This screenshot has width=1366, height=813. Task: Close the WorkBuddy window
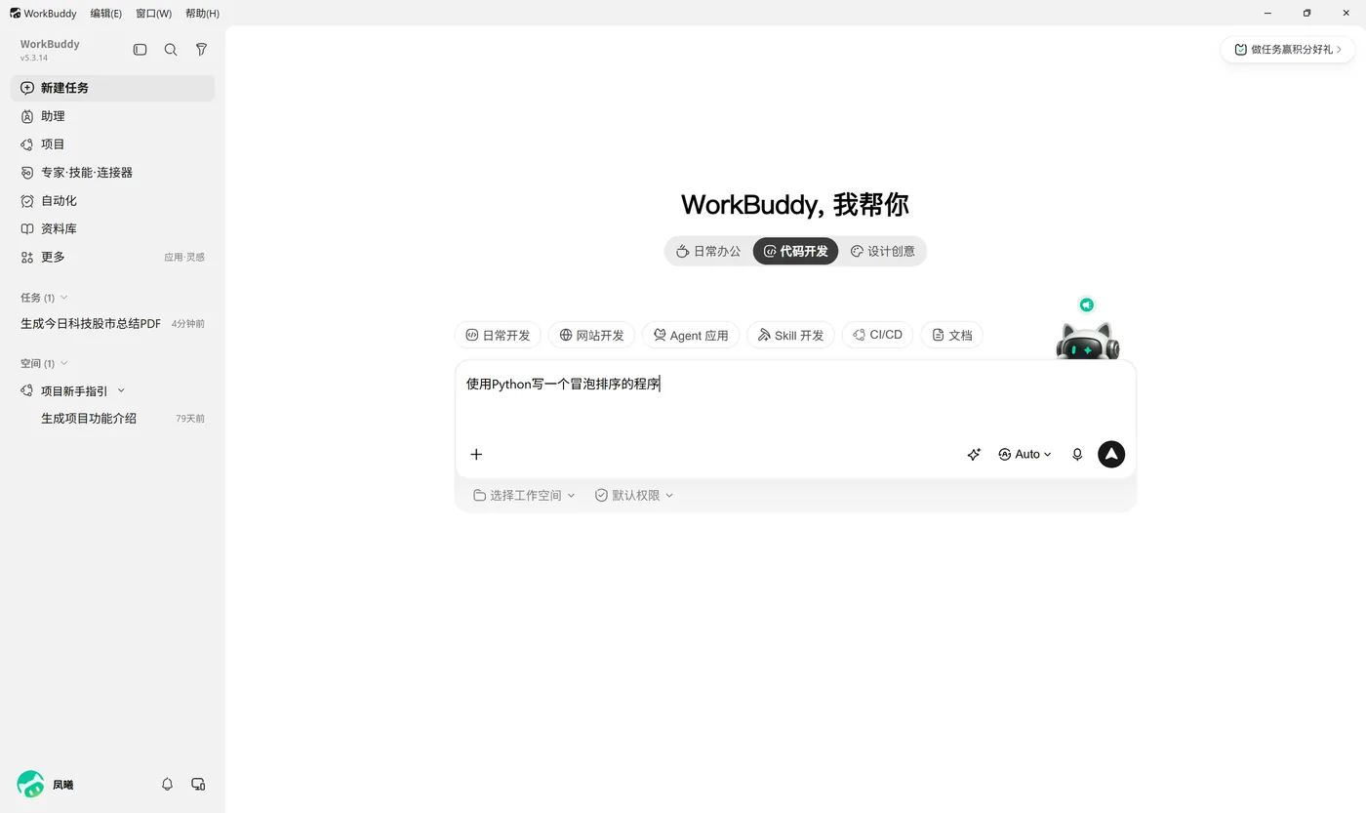pyautogui.click(x=1346, y=14)
